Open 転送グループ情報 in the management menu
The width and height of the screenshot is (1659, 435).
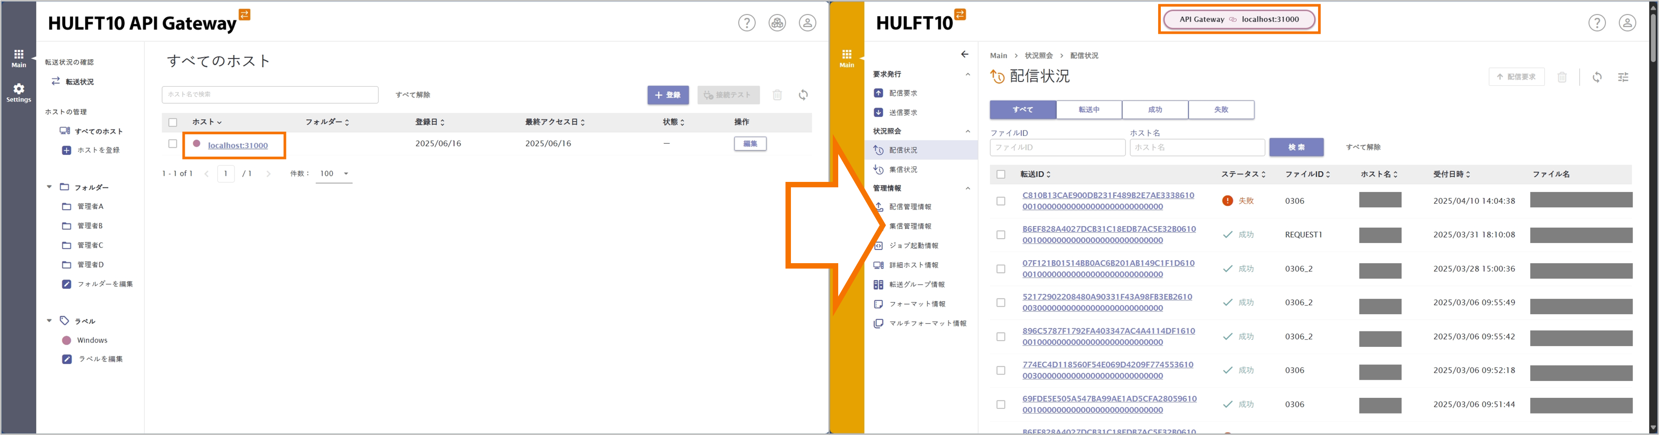coord(917,284)
